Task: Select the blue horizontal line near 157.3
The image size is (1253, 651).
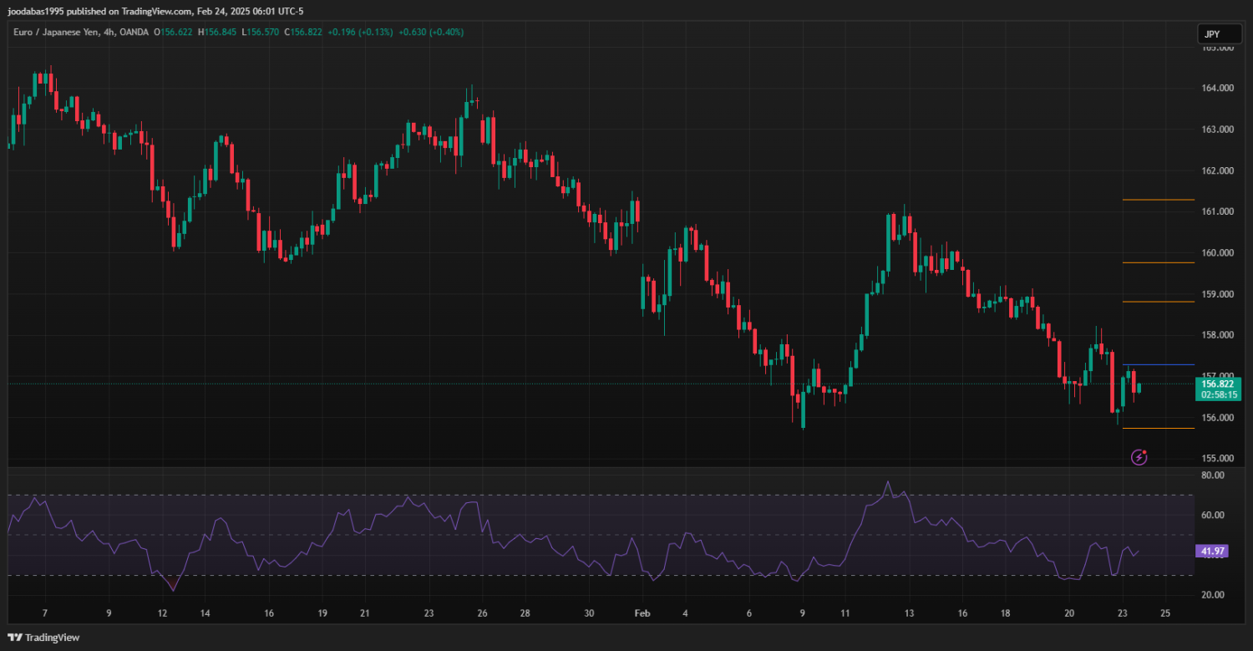Action: (1159, 365)
